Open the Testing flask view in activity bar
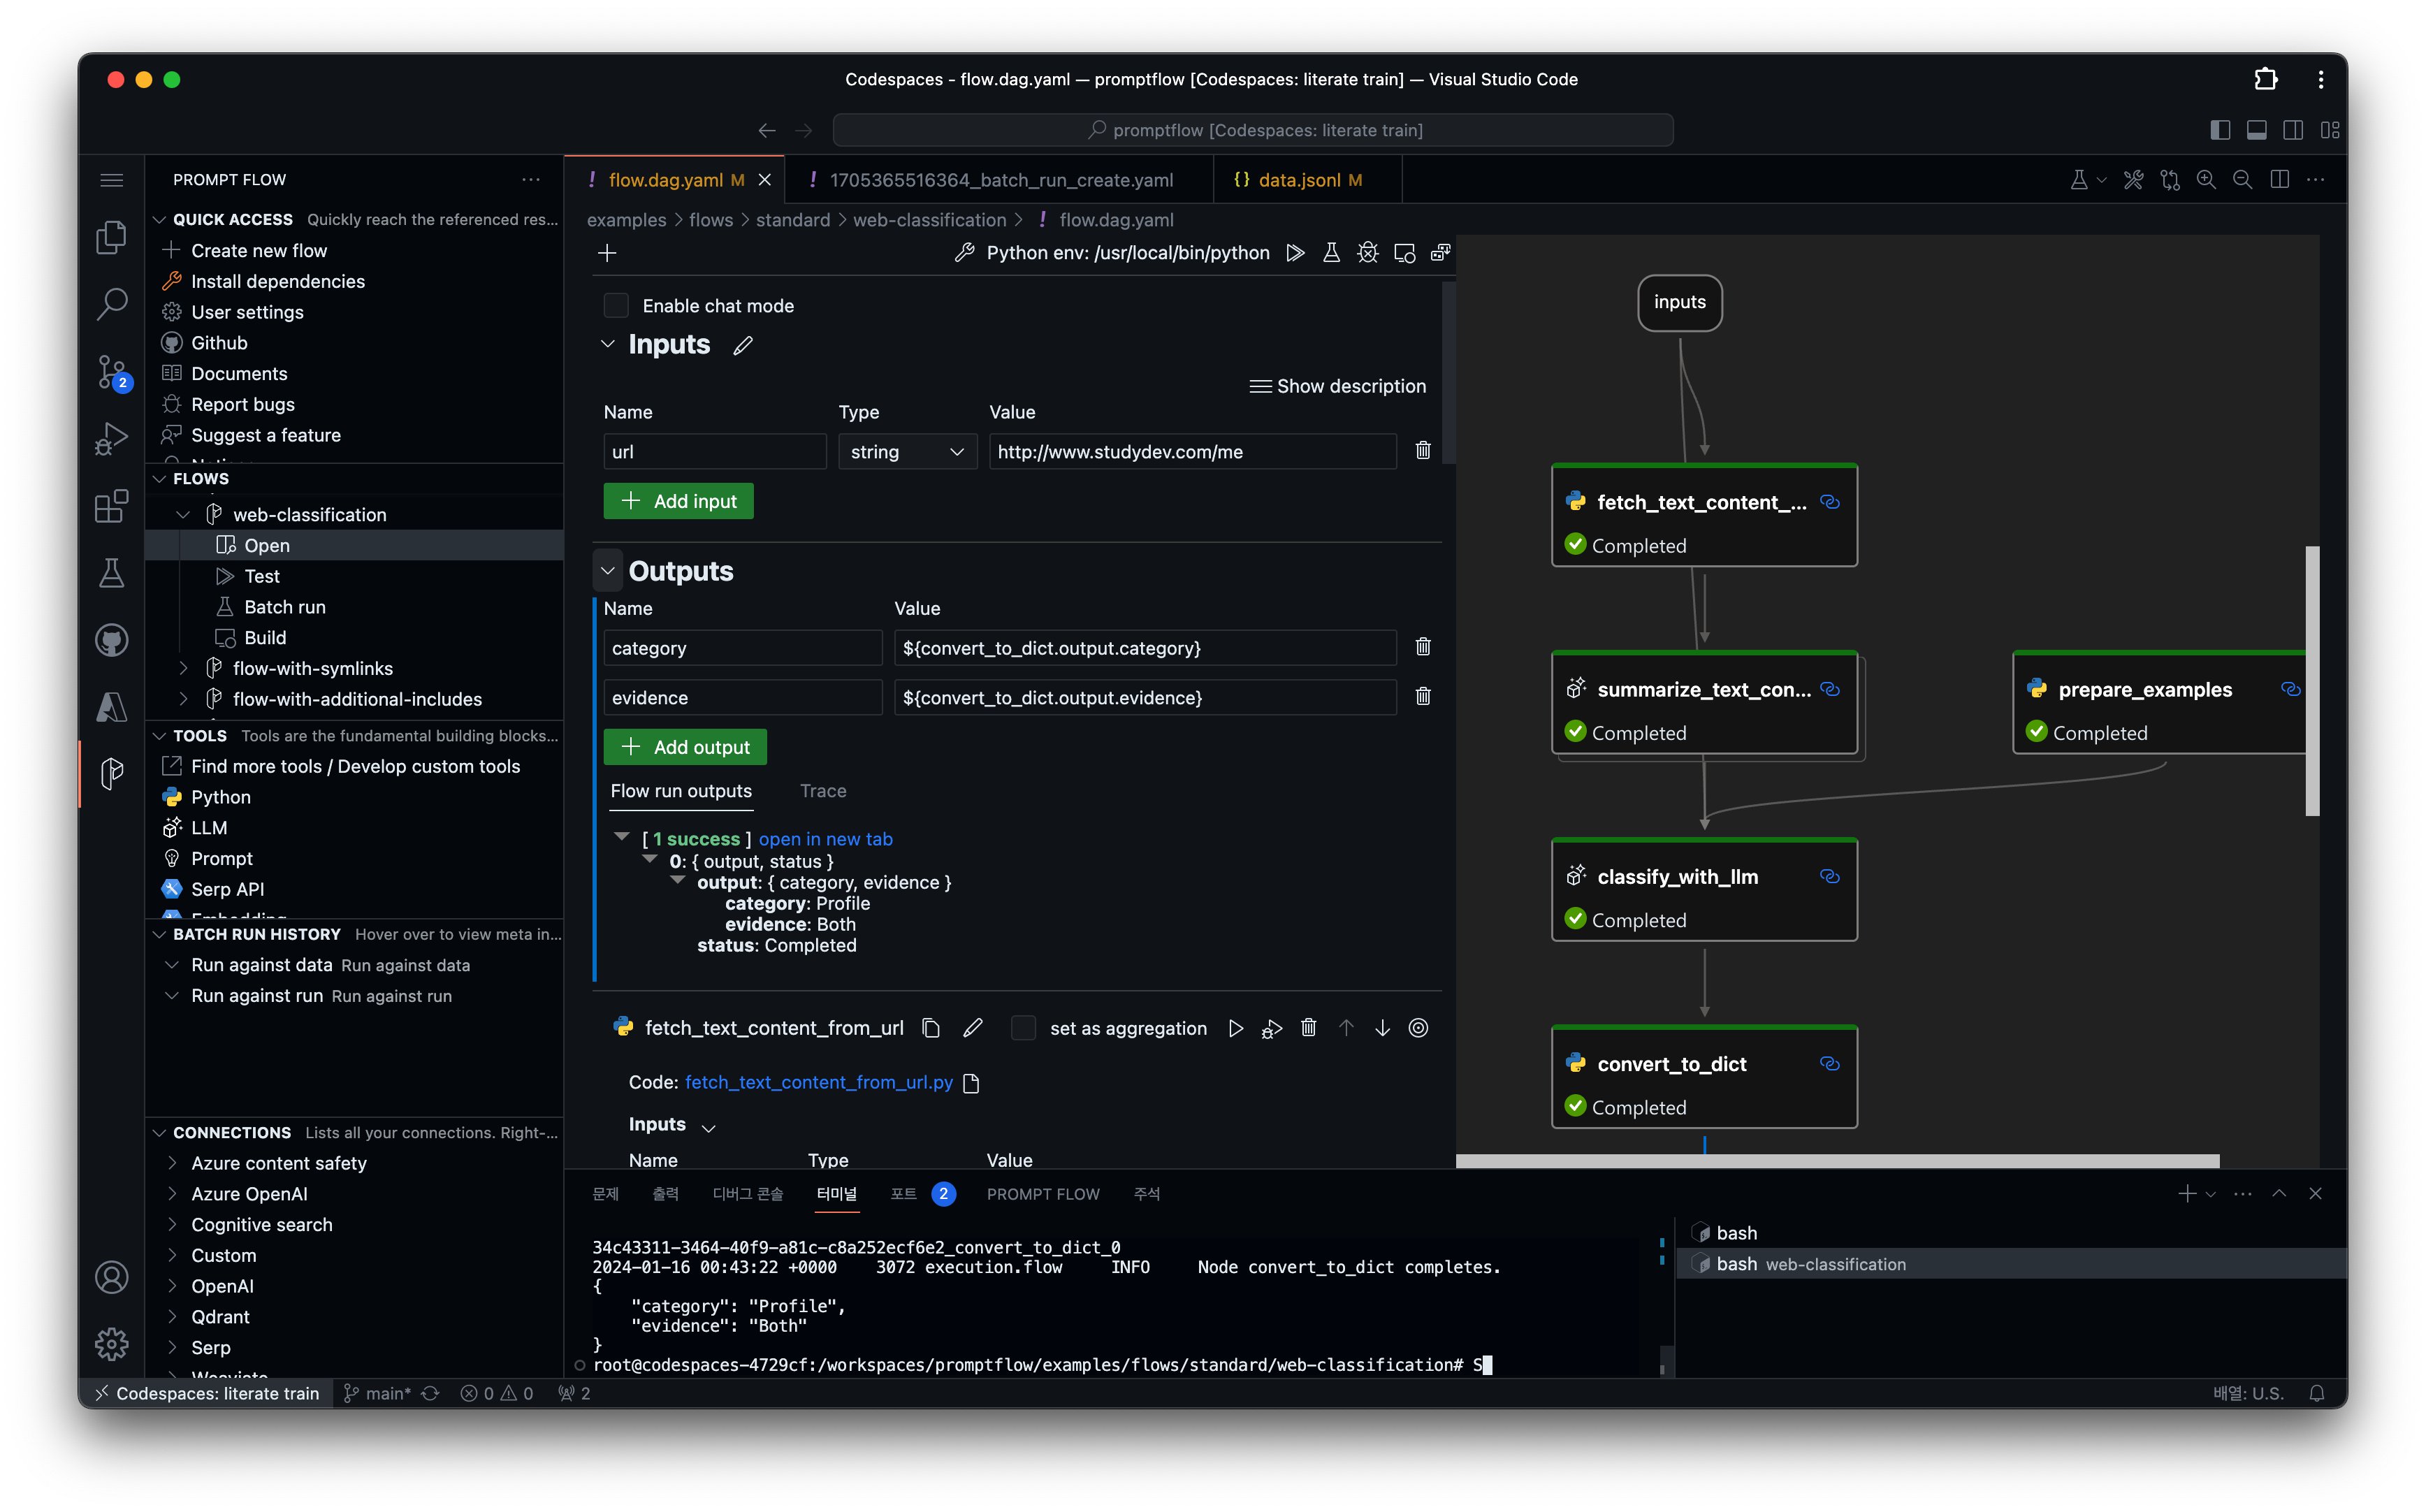2426x1512 pixels. point(111,573)
